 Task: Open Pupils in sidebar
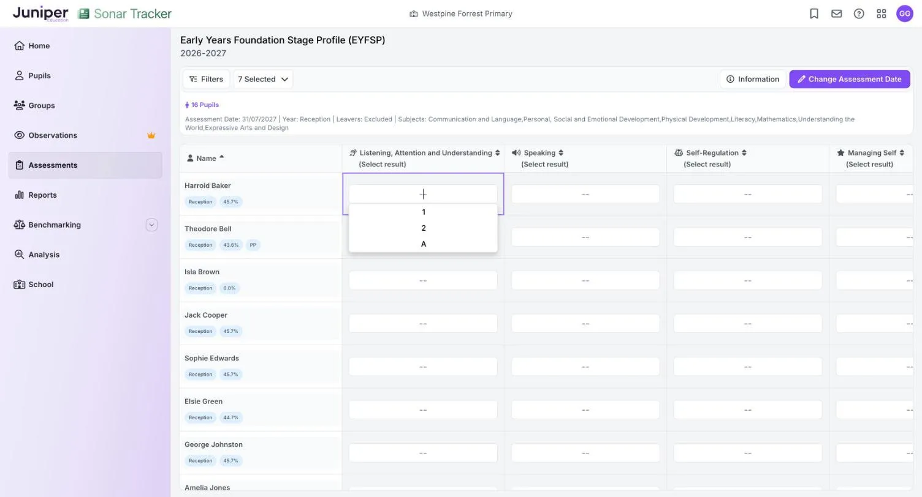(85, 76)
